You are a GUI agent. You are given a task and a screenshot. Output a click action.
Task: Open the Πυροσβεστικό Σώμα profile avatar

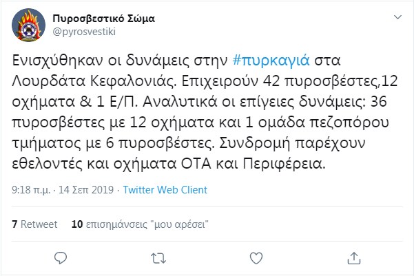28,25
